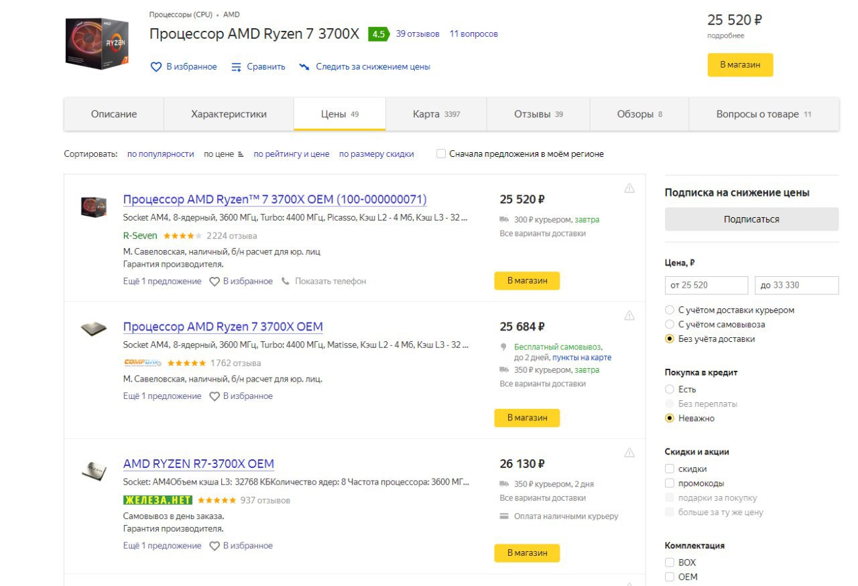
Task: Open the 'Вопросы о товаре' tab
Action: (x=764, y=114)
